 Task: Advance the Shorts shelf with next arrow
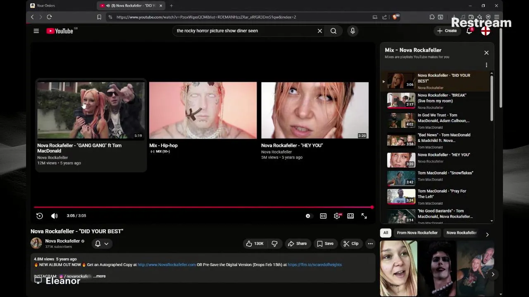tap(493, 274)
